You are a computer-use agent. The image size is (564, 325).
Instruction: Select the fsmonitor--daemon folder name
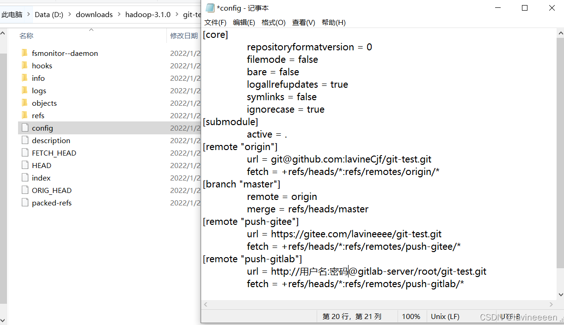65,53
